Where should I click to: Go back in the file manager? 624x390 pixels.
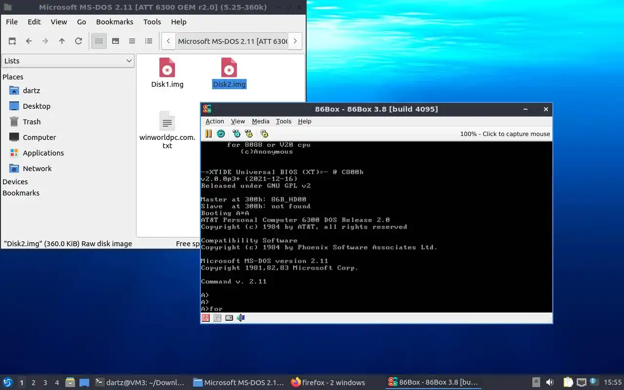[x=29, y=41]
